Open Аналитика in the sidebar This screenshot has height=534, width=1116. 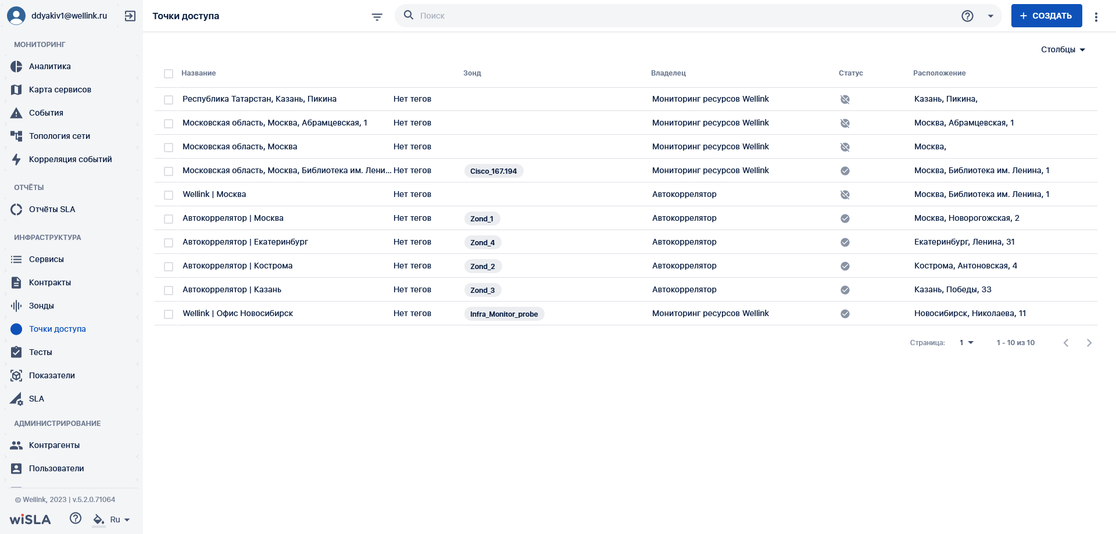click(x=71, y=66)
